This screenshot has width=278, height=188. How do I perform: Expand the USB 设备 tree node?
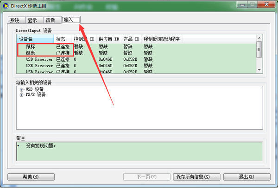point(21,89)
